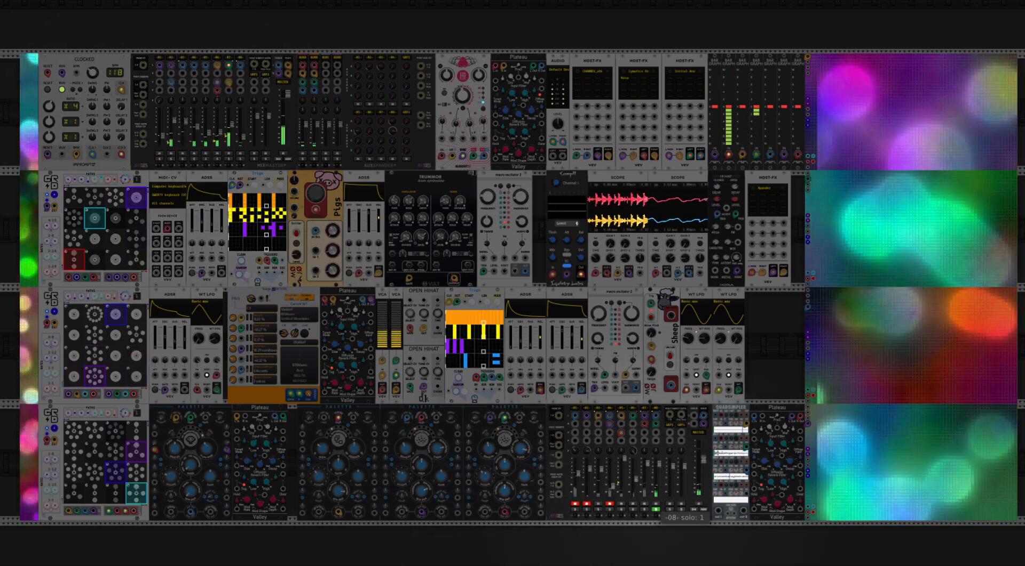Open the Compll Limit mode dropdown
The width and height of the screenshot is (1025, 566).
pos(567,223)
